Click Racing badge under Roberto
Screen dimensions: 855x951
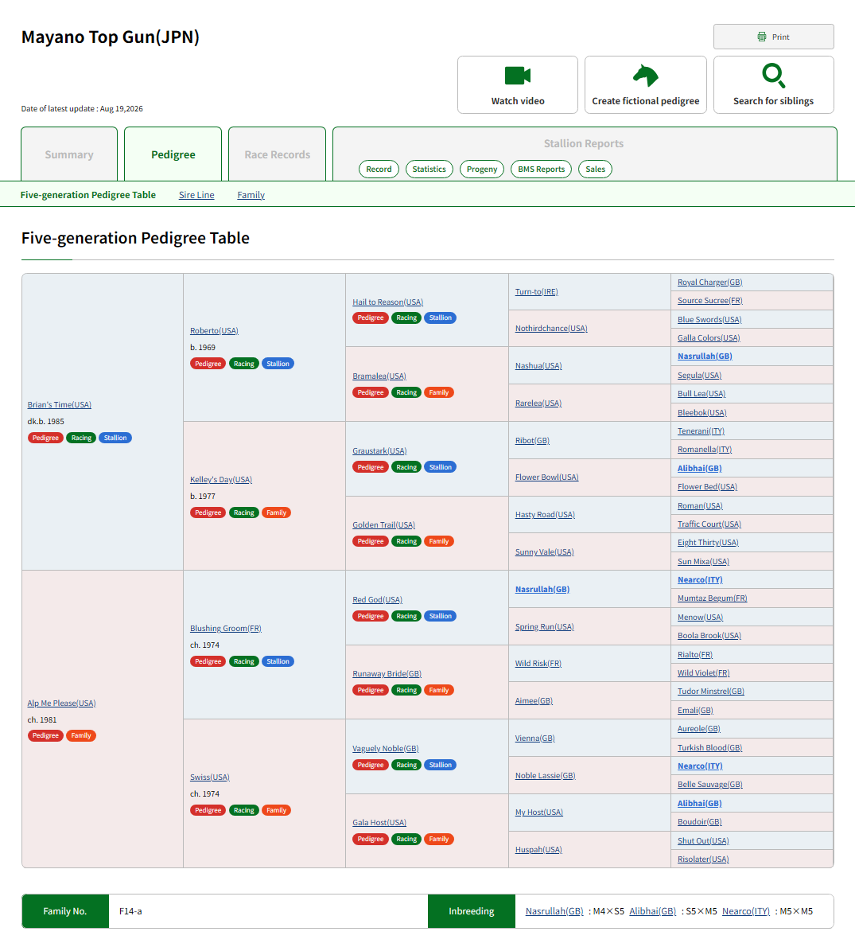(243, 364)
